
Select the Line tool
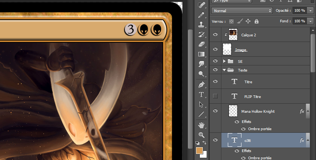click(x=201, y=114)
